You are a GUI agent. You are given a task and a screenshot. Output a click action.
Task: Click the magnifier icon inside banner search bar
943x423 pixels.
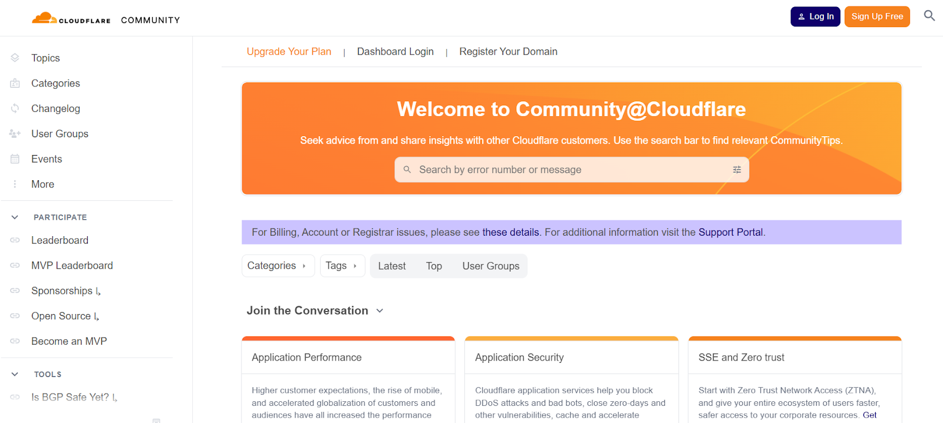coord(407,170)
